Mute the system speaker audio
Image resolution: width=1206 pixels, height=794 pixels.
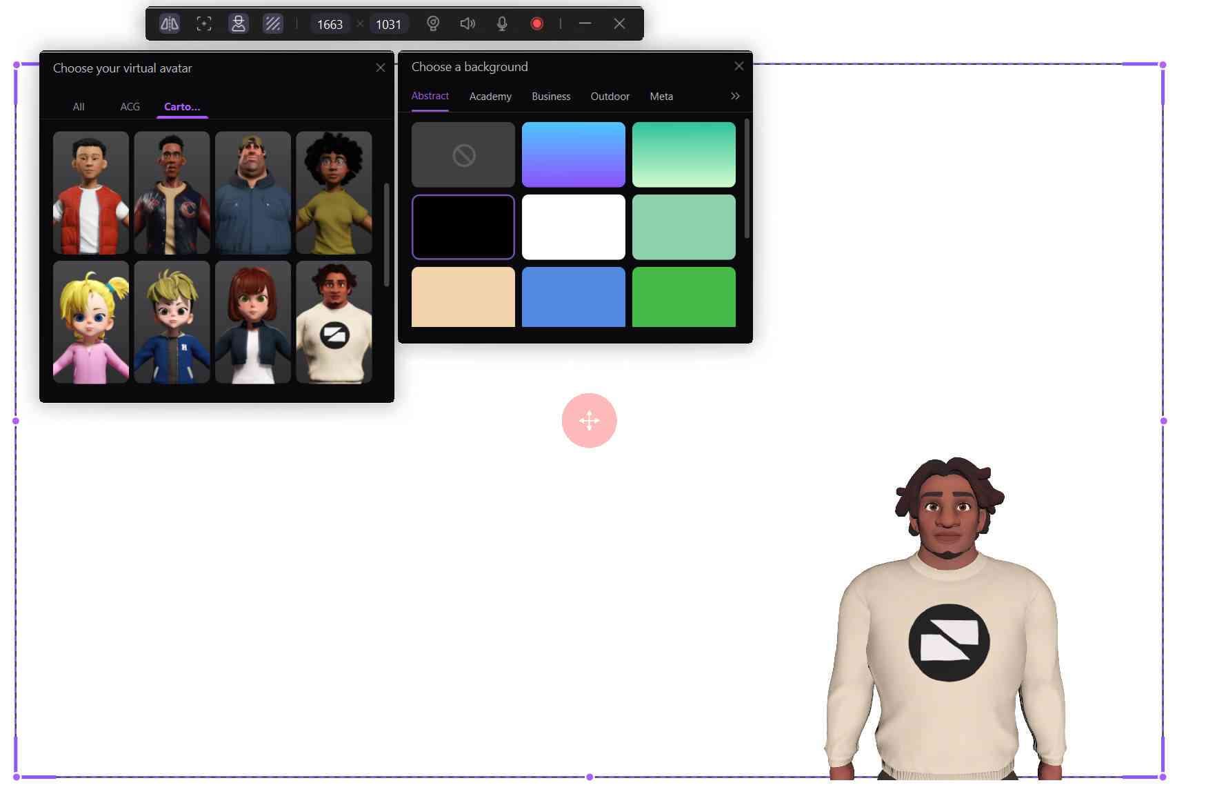click(468, 24)
